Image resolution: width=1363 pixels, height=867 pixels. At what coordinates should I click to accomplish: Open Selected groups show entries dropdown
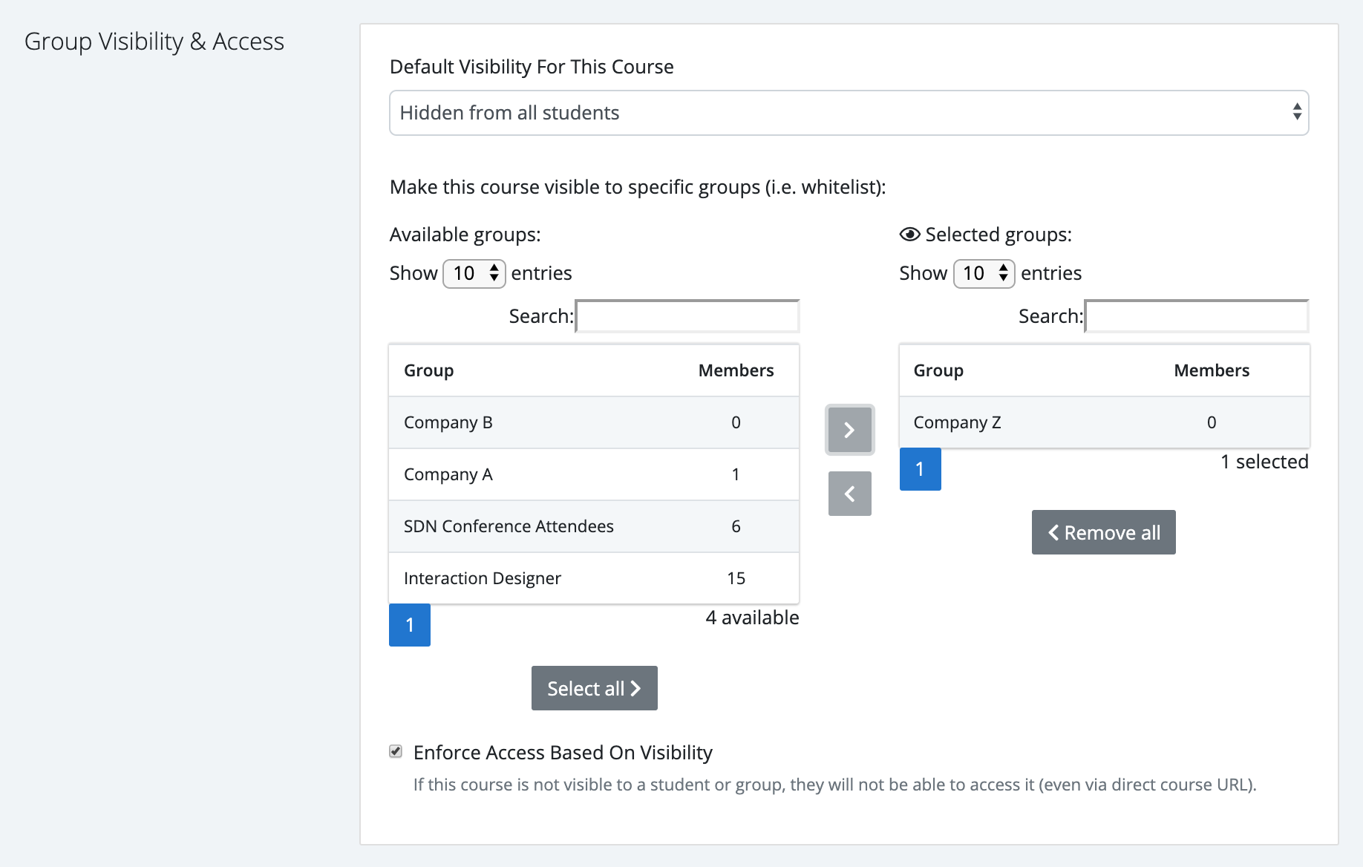tap(984, 274)
